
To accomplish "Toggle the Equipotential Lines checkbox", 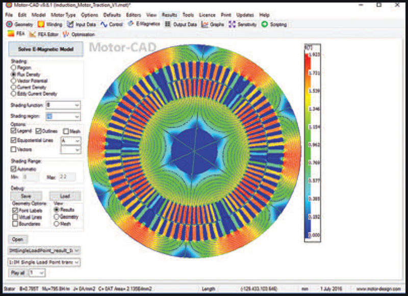I will 14,140.
